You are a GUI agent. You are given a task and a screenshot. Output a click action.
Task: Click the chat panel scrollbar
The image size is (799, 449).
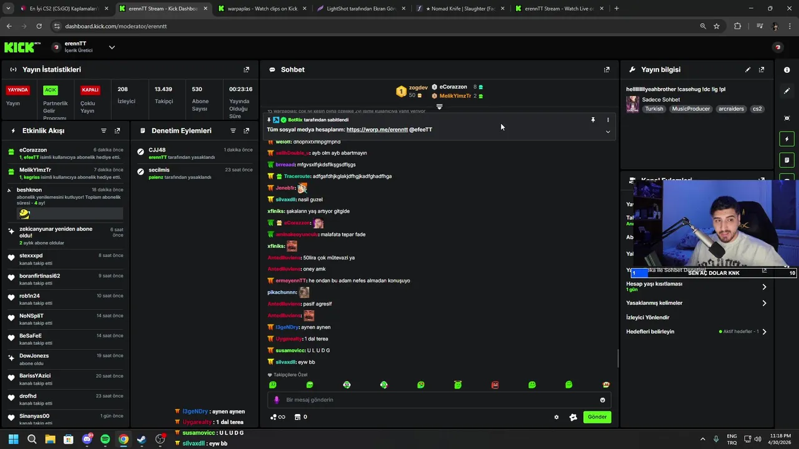(x=618, y=358)
